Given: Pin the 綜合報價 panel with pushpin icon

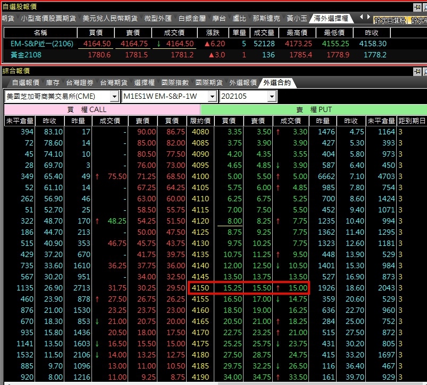Looking at the screenshot, I should click(x=417, y=72).
